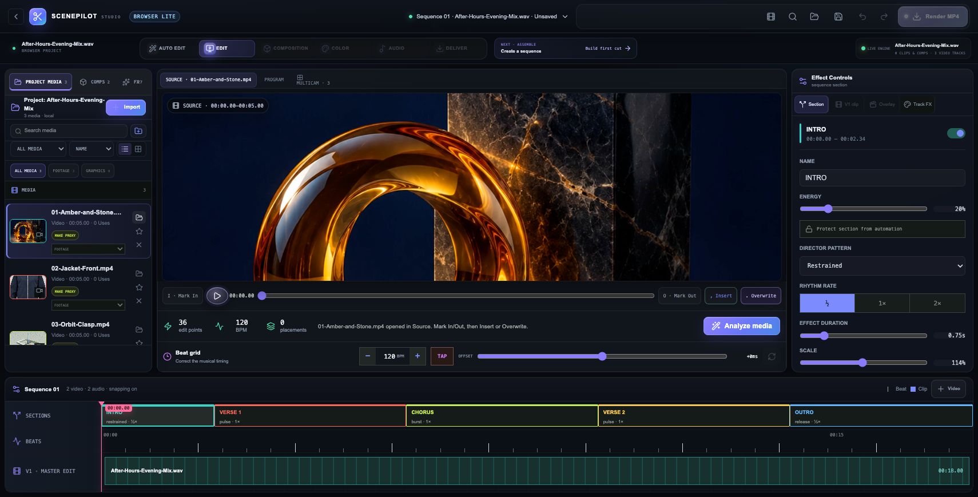This screenshot has width=978, height=497.
Task: Click the Effect Controls sliders icon
Action: (x=803, y=81)
